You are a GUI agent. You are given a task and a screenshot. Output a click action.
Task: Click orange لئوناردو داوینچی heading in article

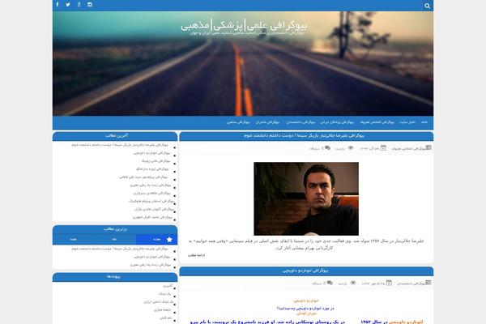306,301
